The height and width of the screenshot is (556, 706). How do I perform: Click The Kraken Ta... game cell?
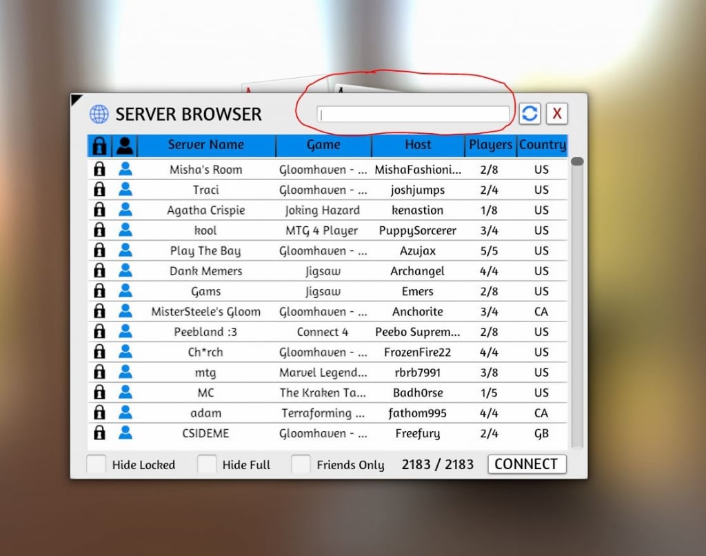[323, 393]
